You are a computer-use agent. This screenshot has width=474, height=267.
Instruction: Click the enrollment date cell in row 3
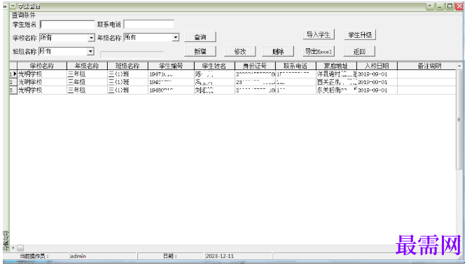click(x=377, y=90)
